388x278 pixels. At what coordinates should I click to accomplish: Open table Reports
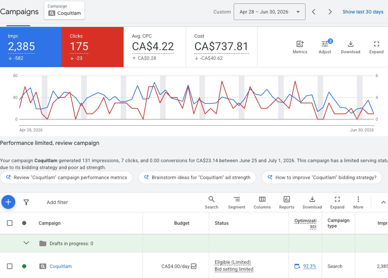(x=287, y=202)
